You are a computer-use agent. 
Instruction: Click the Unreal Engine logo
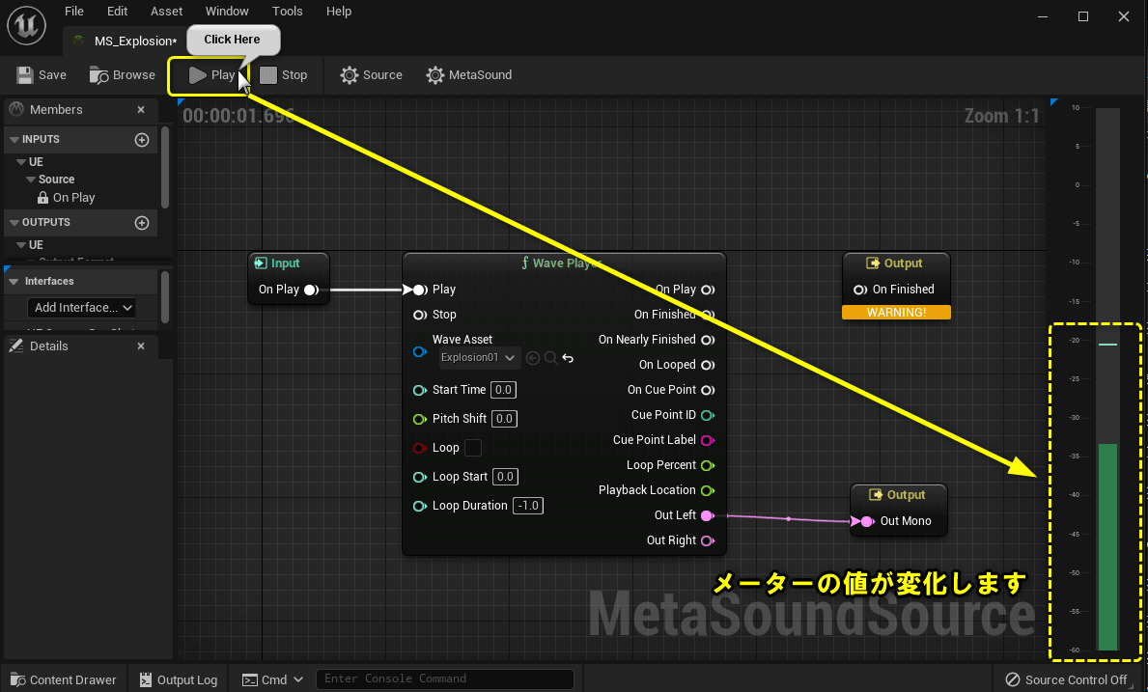click(25, 25)
